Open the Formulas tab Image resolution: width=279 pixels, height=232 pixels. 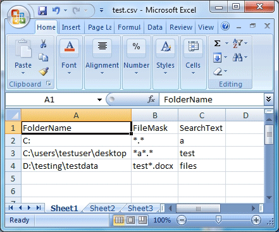pyautogui.click(x=129, y=27)
